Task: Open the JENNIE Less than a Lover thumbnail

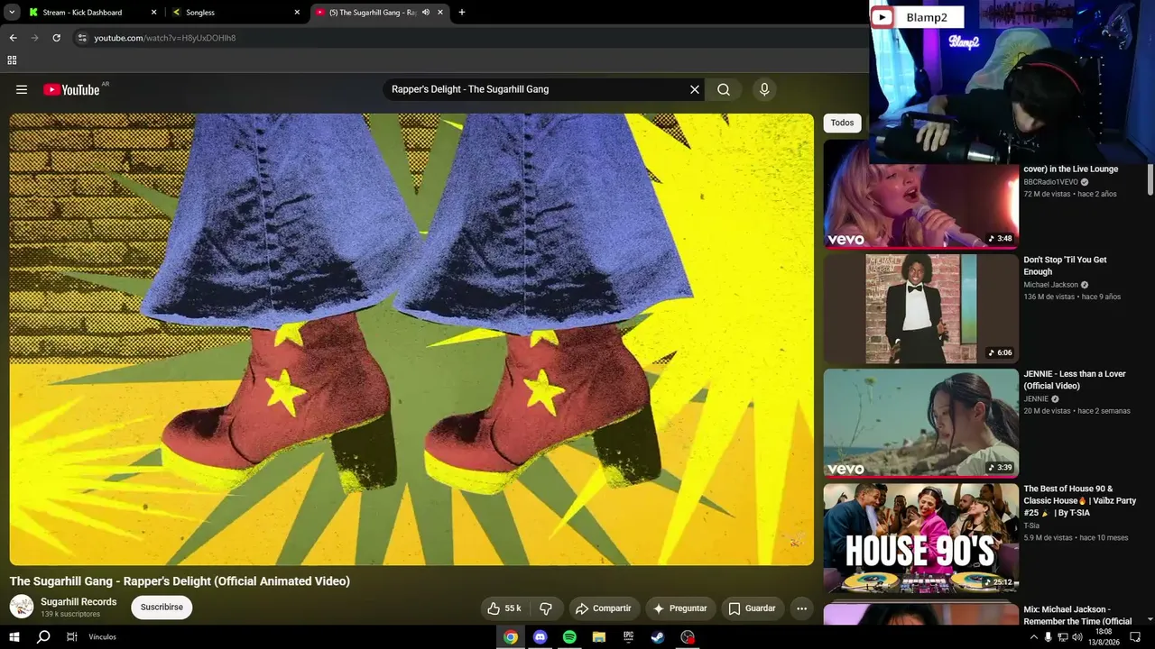Action: (921, 423)
